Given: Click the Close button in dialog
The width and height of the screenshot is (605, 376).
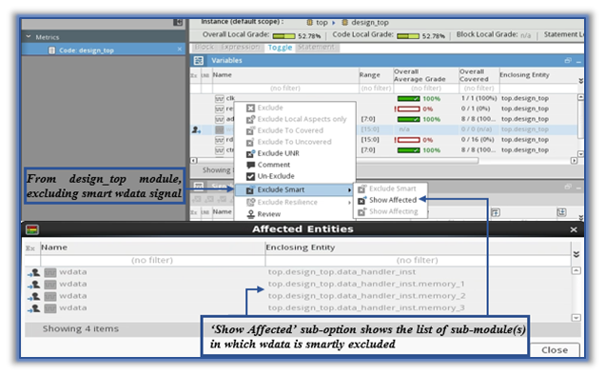Looking at the screenshot, I should pos(554,349).
